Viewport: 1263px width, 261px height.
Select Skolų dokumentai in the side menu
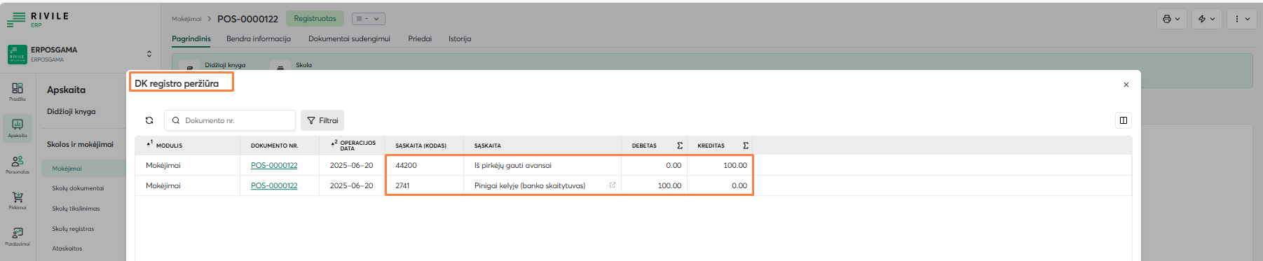pos(78,188)
